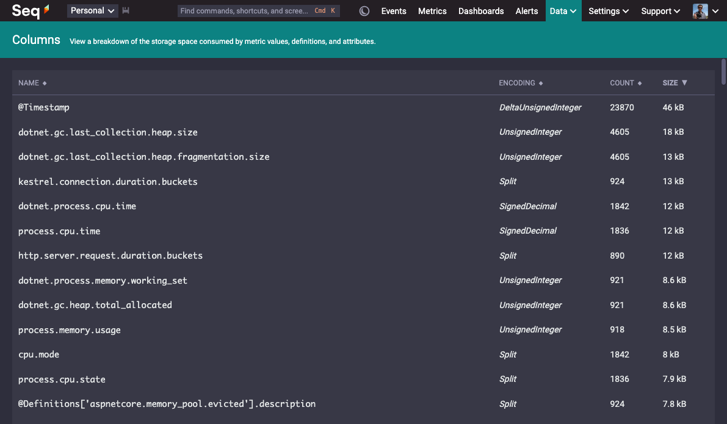Viewport: 727px width, 424px height.
Task: Expand the Settings menu
Action: click(x=608, y=10)
